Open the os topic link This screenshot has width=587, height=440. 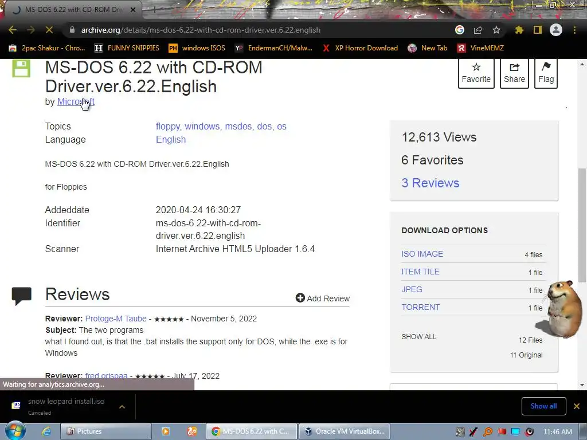[x=281, y=127]
